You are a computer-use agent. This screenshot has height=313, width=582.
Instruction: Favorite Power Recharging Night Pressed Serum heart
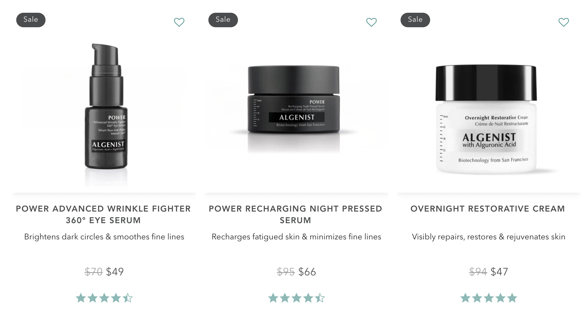(x=371, y=22)
